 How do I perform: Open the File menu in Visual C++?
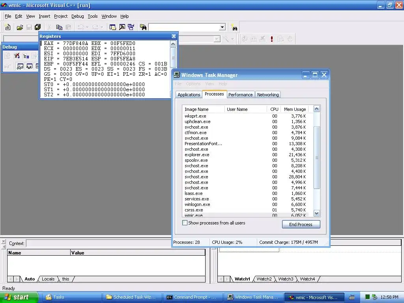[x=8, y=16]
